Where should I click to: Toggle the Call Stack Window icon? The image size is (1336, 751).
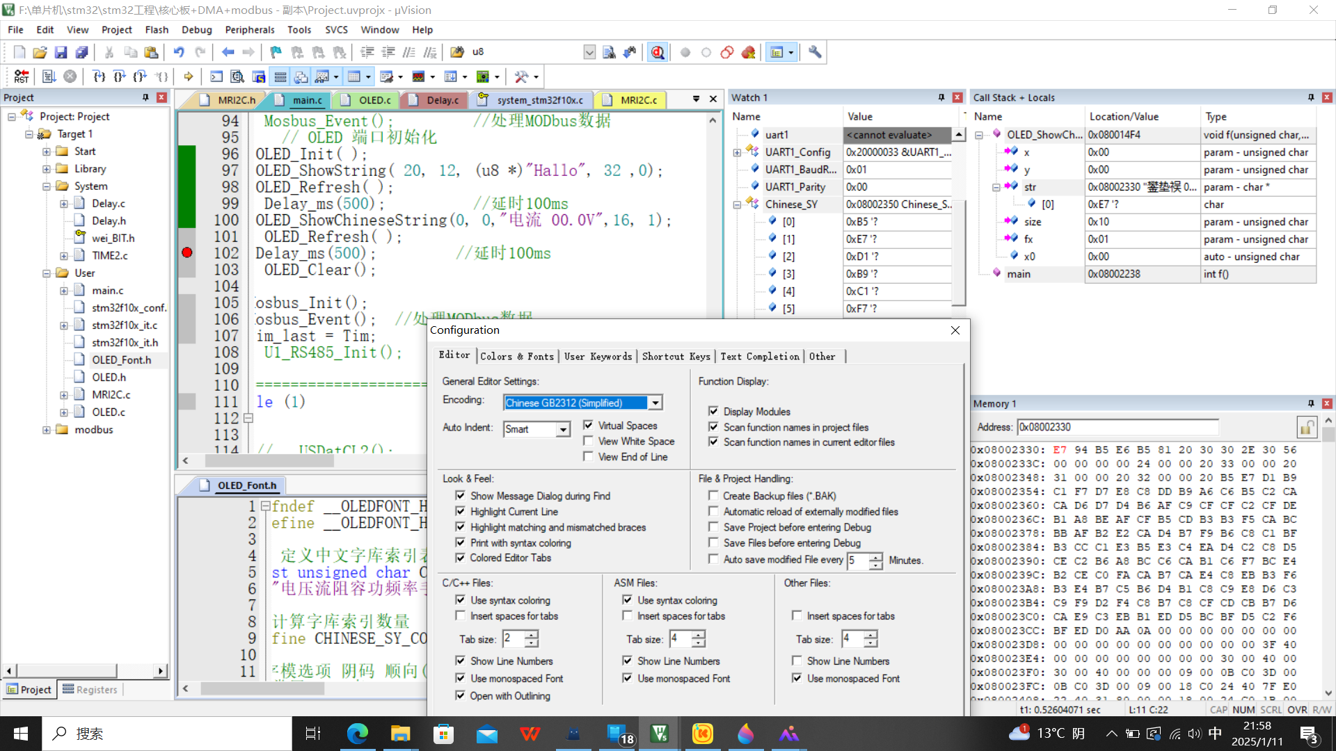pos(301,76)
